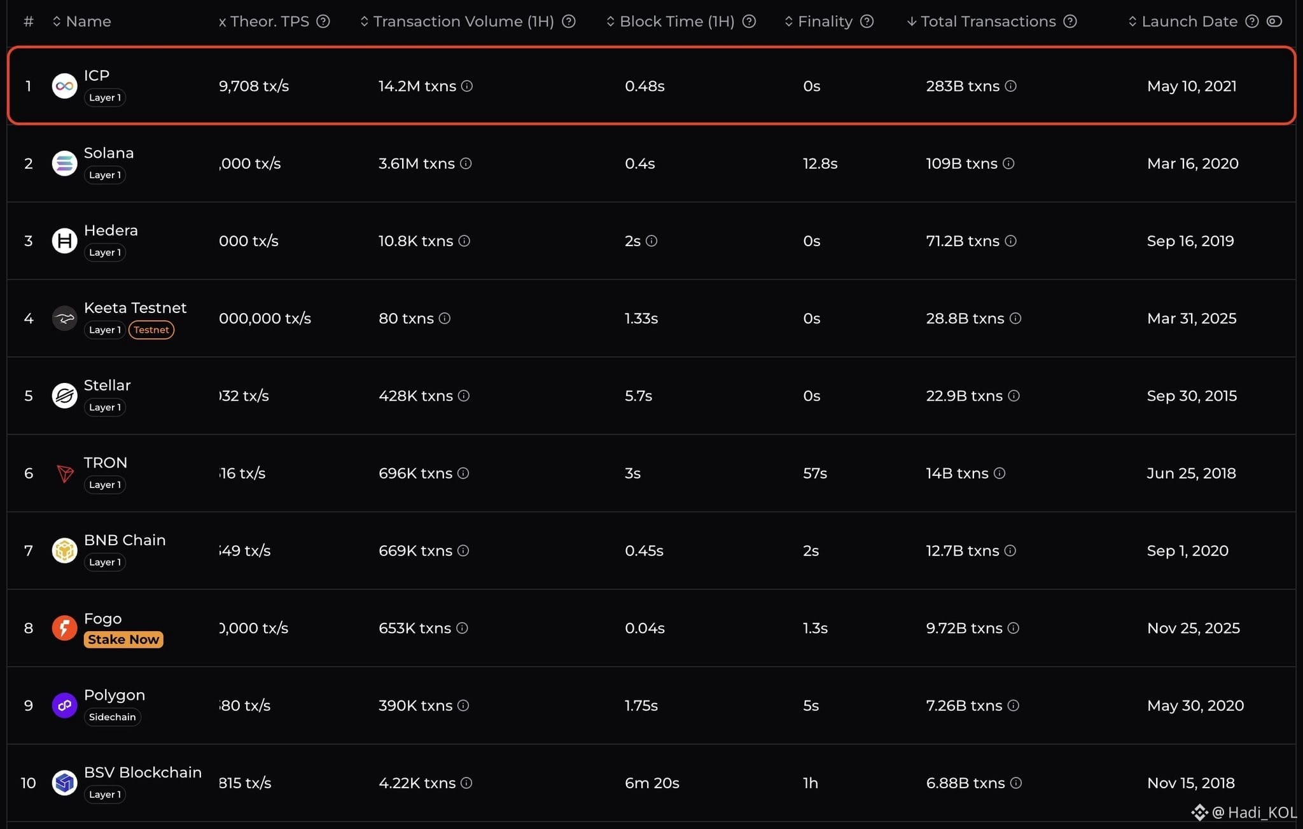This screenshot has width=1303, height=829.
Task: Show help for Theor. TPS column
Action: [x=323, y=22]
